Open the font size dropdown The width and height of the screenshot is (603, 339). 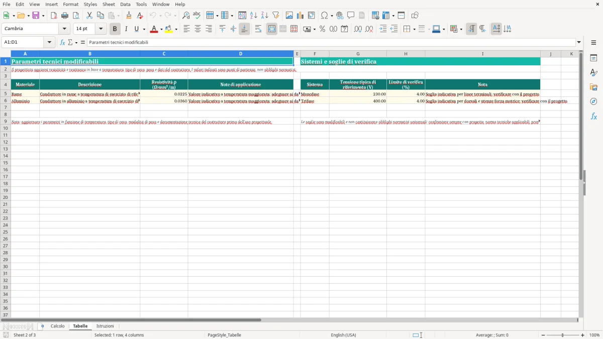[x=100, y=29]
